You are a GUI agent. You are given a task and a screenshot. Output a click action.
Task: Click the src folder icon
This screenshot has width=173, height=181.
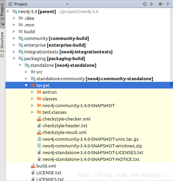(x=33, y=72)
